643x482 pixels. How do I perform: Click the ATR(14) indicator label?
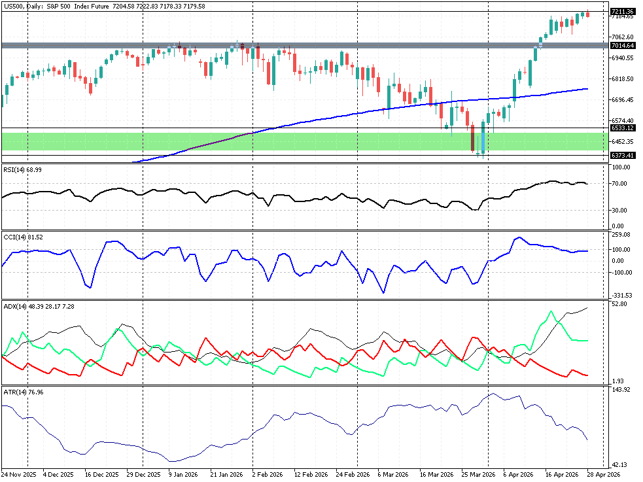tap(19, 392)
